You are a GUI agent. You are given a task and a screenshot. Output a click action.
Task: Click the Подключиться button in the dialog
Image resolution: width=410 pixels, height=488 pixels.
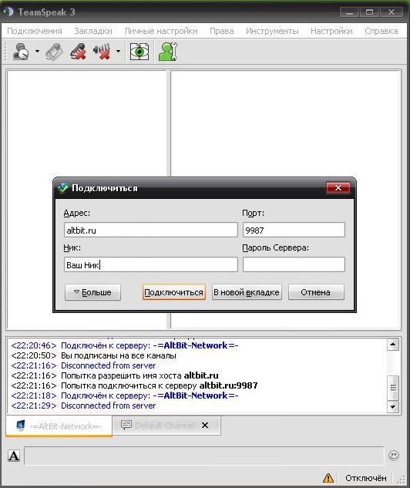click(x=174, y=292)
